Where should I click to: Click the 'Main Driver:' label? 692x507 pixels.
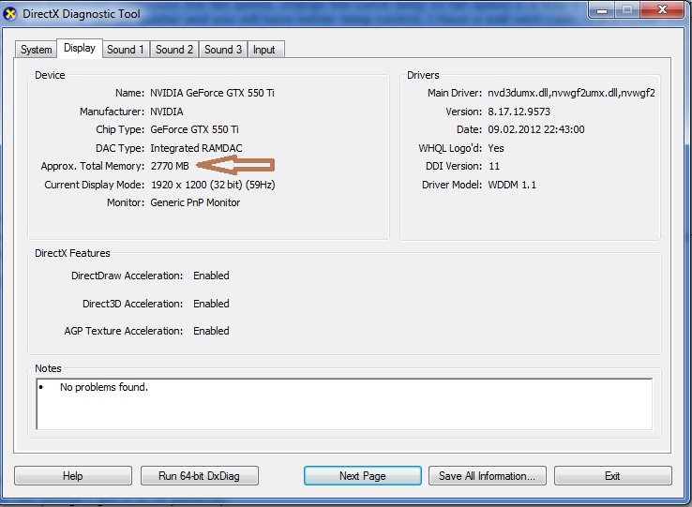point(455,93)
